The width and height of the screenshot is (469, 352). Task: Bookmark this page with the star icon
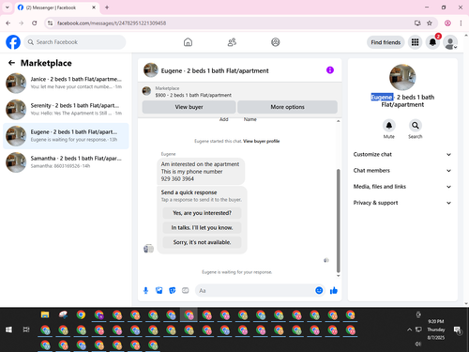click(x=430, y=23)
